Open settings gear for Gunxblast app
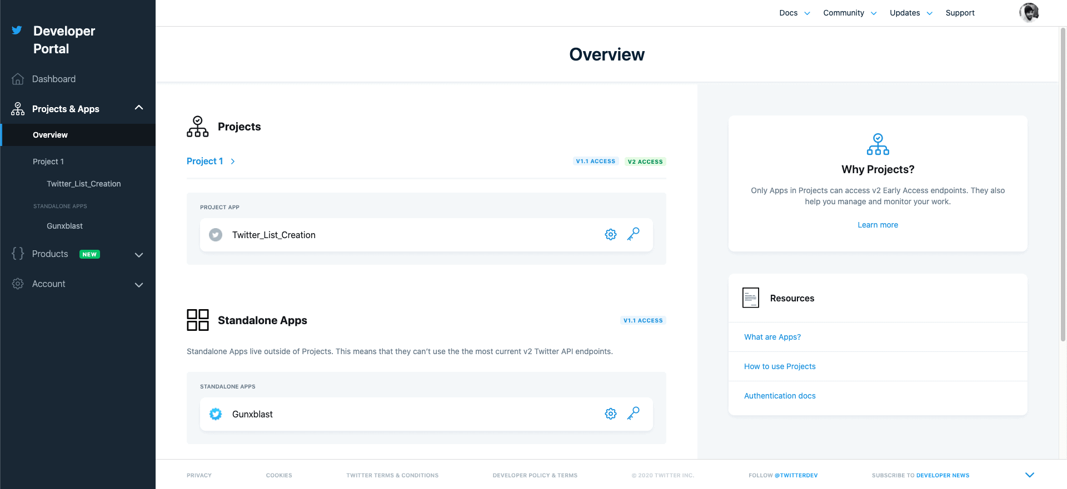 (x=611, y=414)
